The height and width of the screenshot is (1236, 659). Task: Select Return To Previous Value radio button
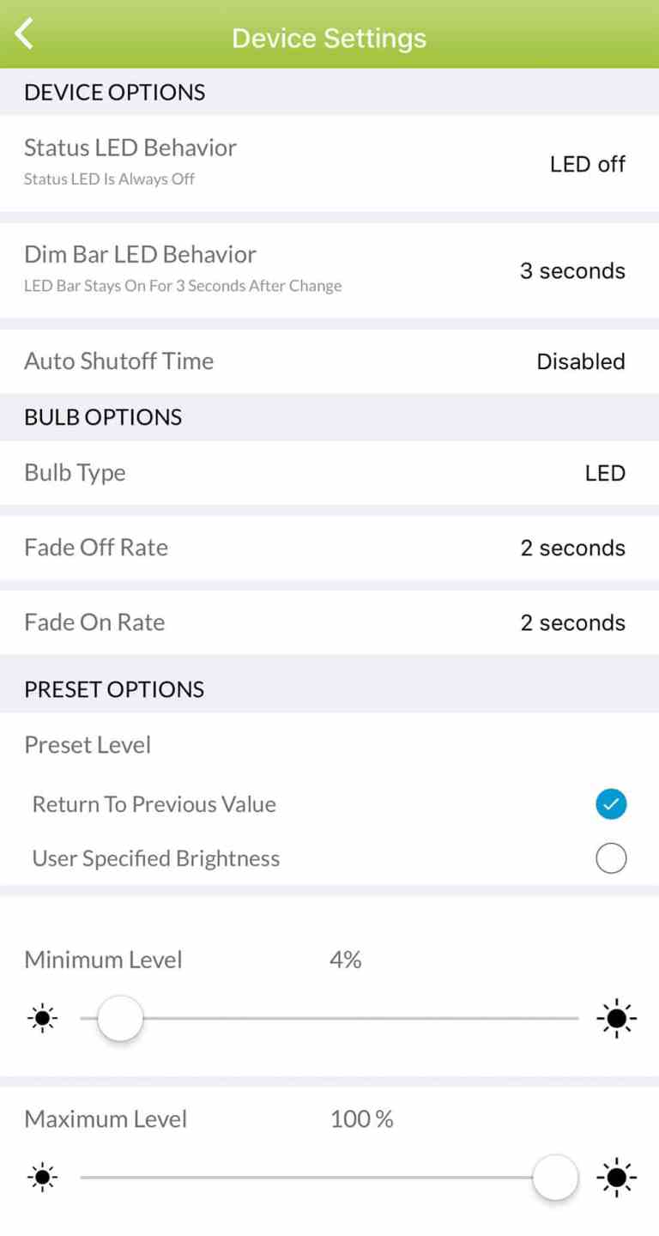click(611, 804)
